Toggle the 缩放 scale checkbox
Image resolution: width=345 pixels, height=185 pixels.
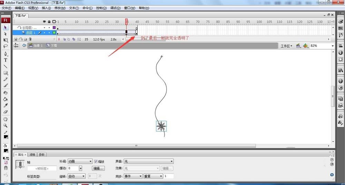(x=96, y=161)
